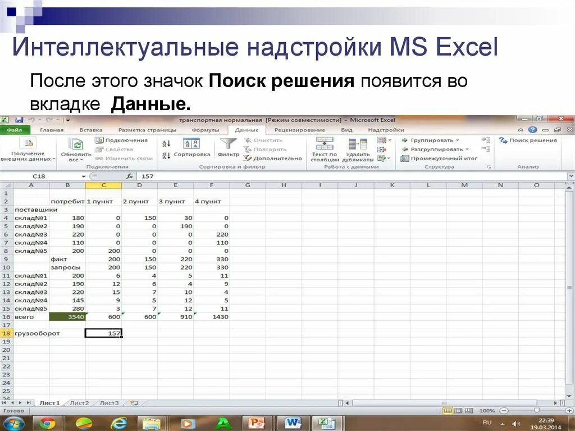Open Internet Explorer from the taskbar
Image resolution: width=575 pixels, height=431 pixels.
pyautogui.click(x=119, y=424)
